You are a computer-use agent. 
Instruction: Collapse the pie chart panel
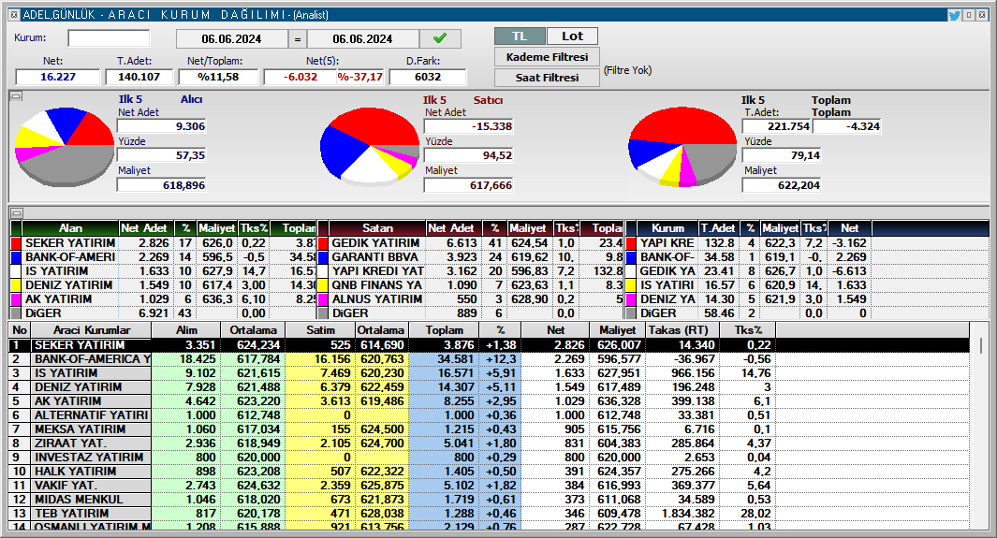[x=17, y=96]
